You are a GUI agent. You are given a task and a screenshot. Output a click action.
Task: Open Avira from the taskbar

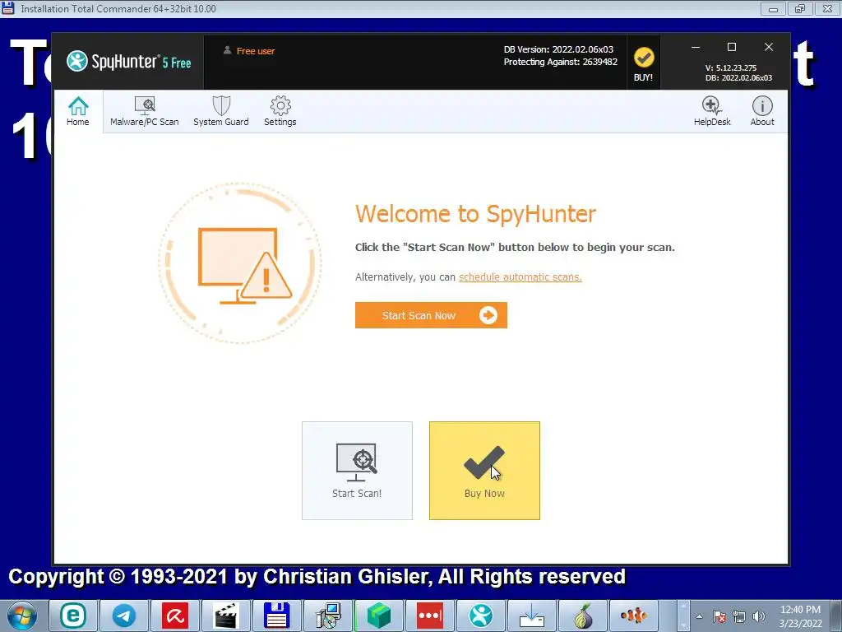tap(175, 616)
